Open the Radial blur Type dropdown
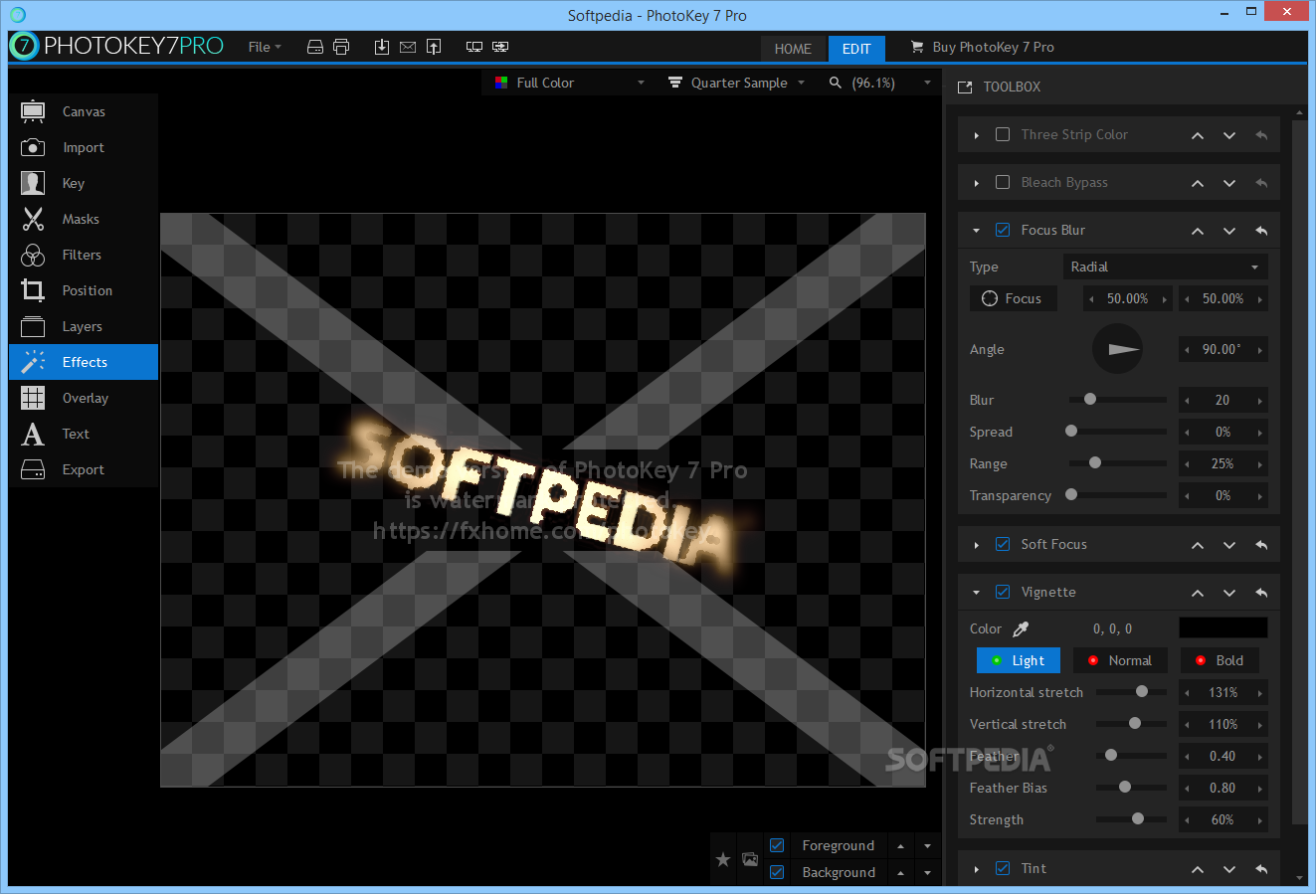Image resolution: width=1316 pixels, height=894 pixels. tap(1165, 267)
